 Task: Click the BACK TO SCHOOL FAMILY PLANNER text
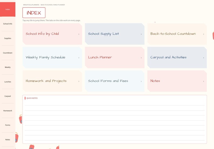tap(53, 5)
